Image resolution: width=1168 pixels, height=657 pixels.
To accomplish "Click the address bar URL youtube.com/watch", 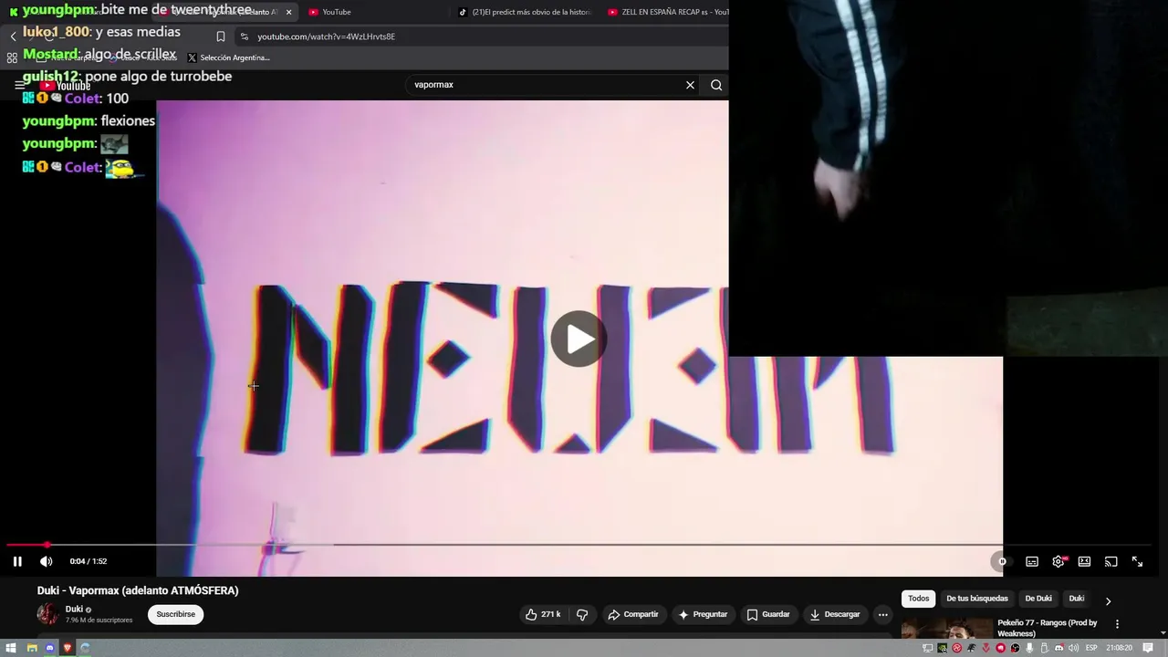I will [326, 36].
